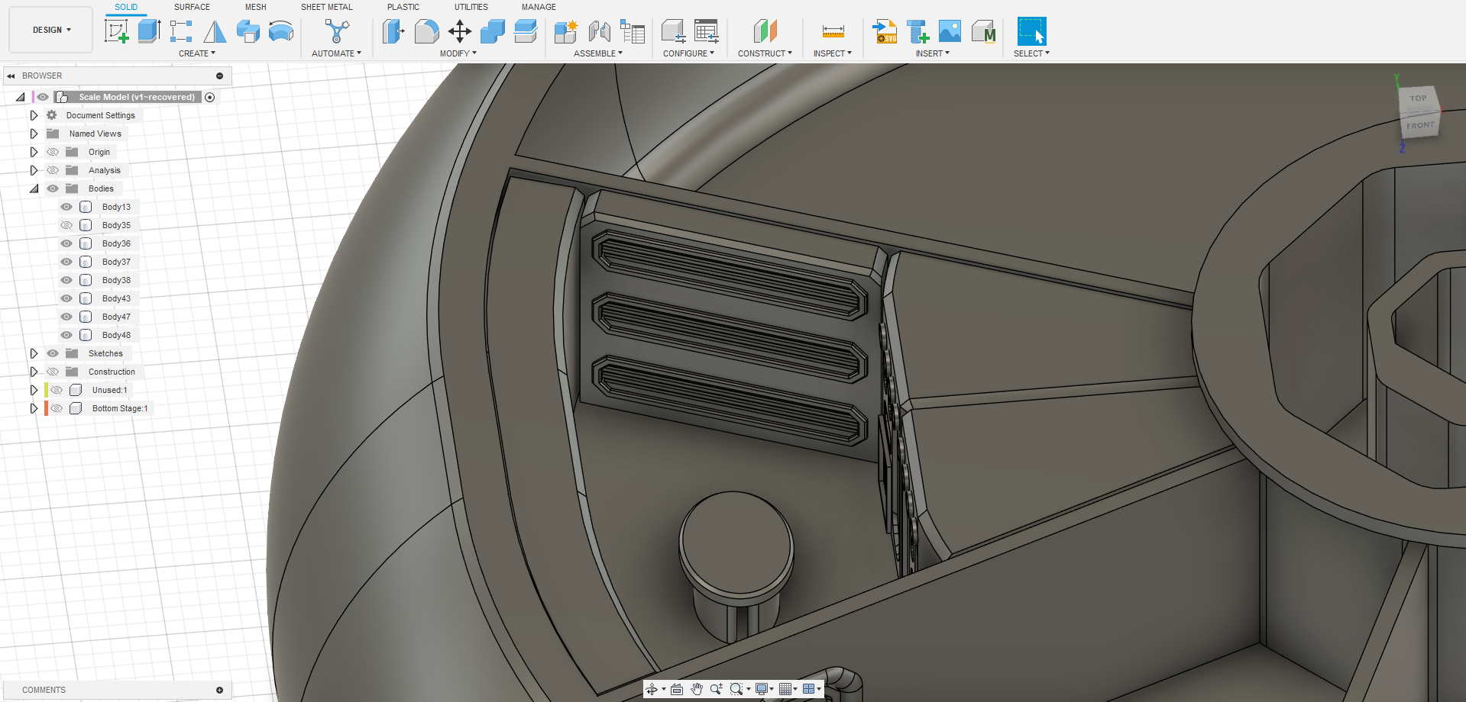Select the Extrude tool icon

(x=149, y=31)
